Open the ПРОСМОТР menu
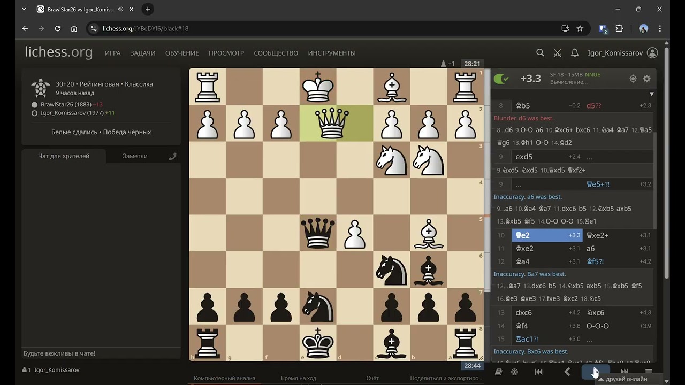This screenshot has width=685, height=385. (226, 53)
